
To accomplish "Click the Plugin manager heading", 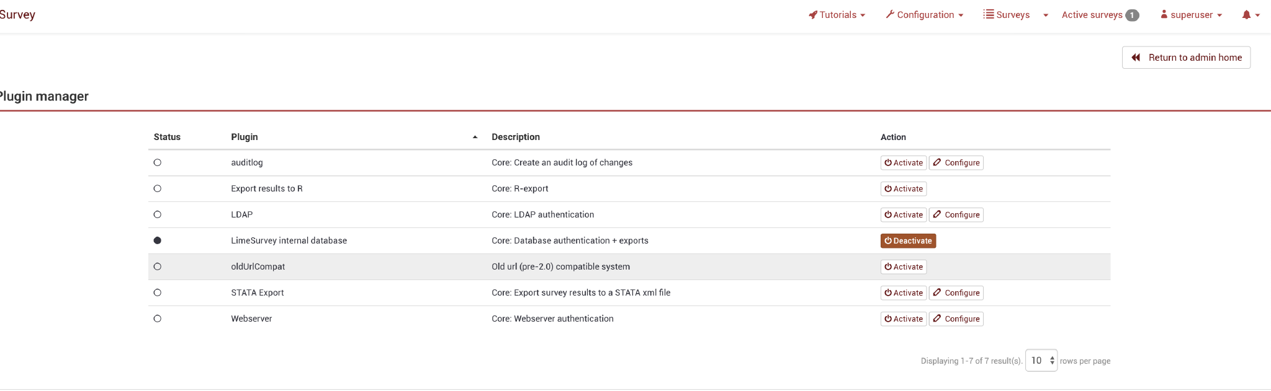I will (43, 96).
